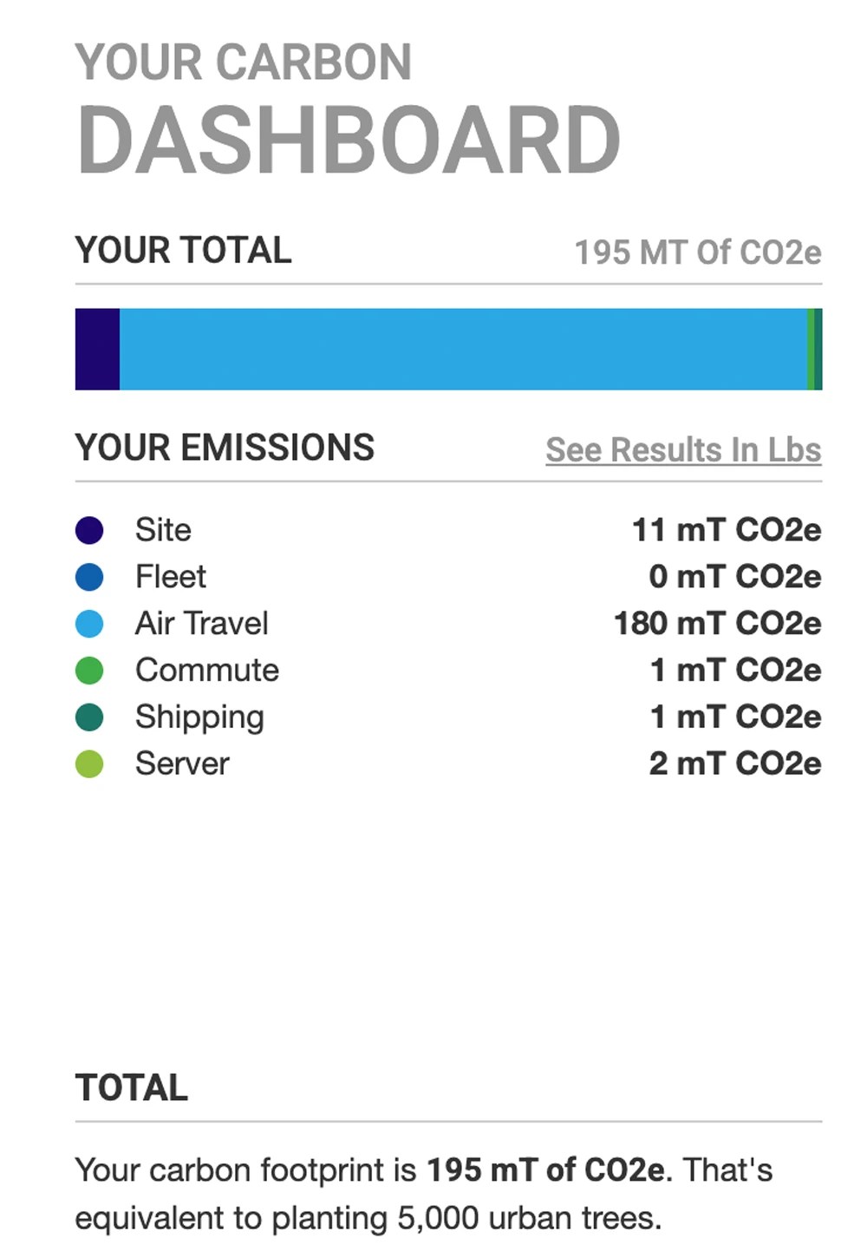Click the lime Server legend dot
This screenshot has width=867, height=1251.
[89, 764]
